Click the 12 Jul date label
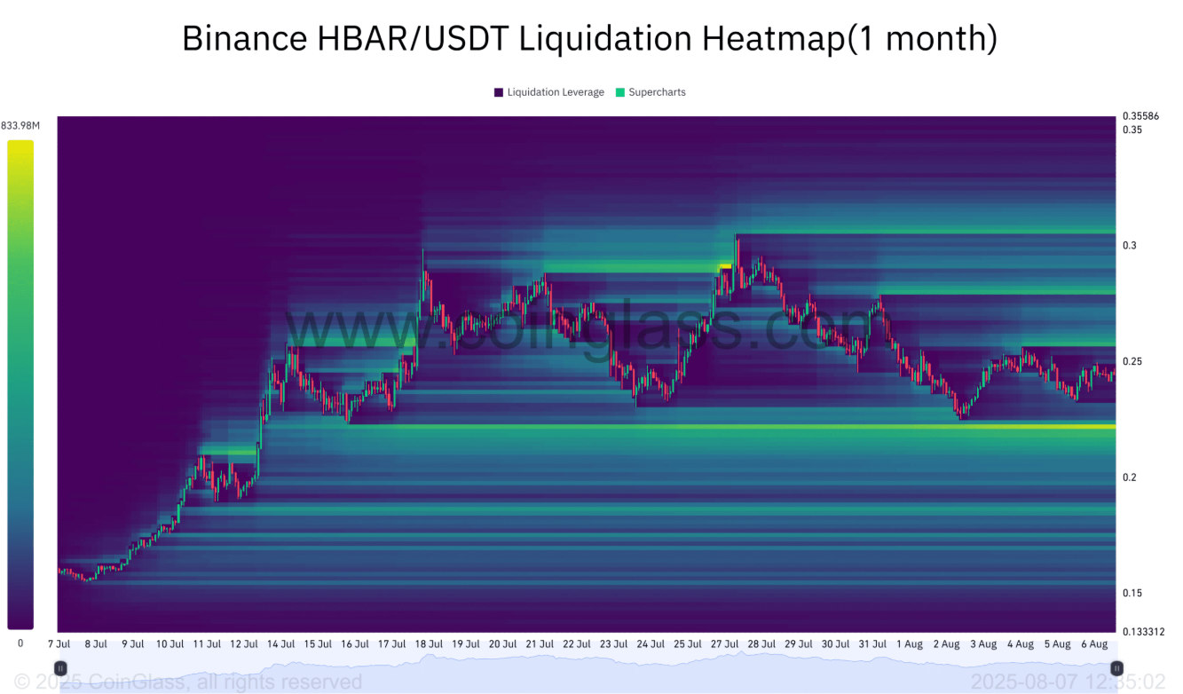The image size is (1183, 694). (244, 644)
